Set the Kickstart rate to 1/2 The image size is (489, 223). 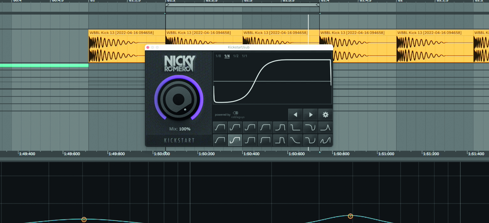tap(236, 56)
